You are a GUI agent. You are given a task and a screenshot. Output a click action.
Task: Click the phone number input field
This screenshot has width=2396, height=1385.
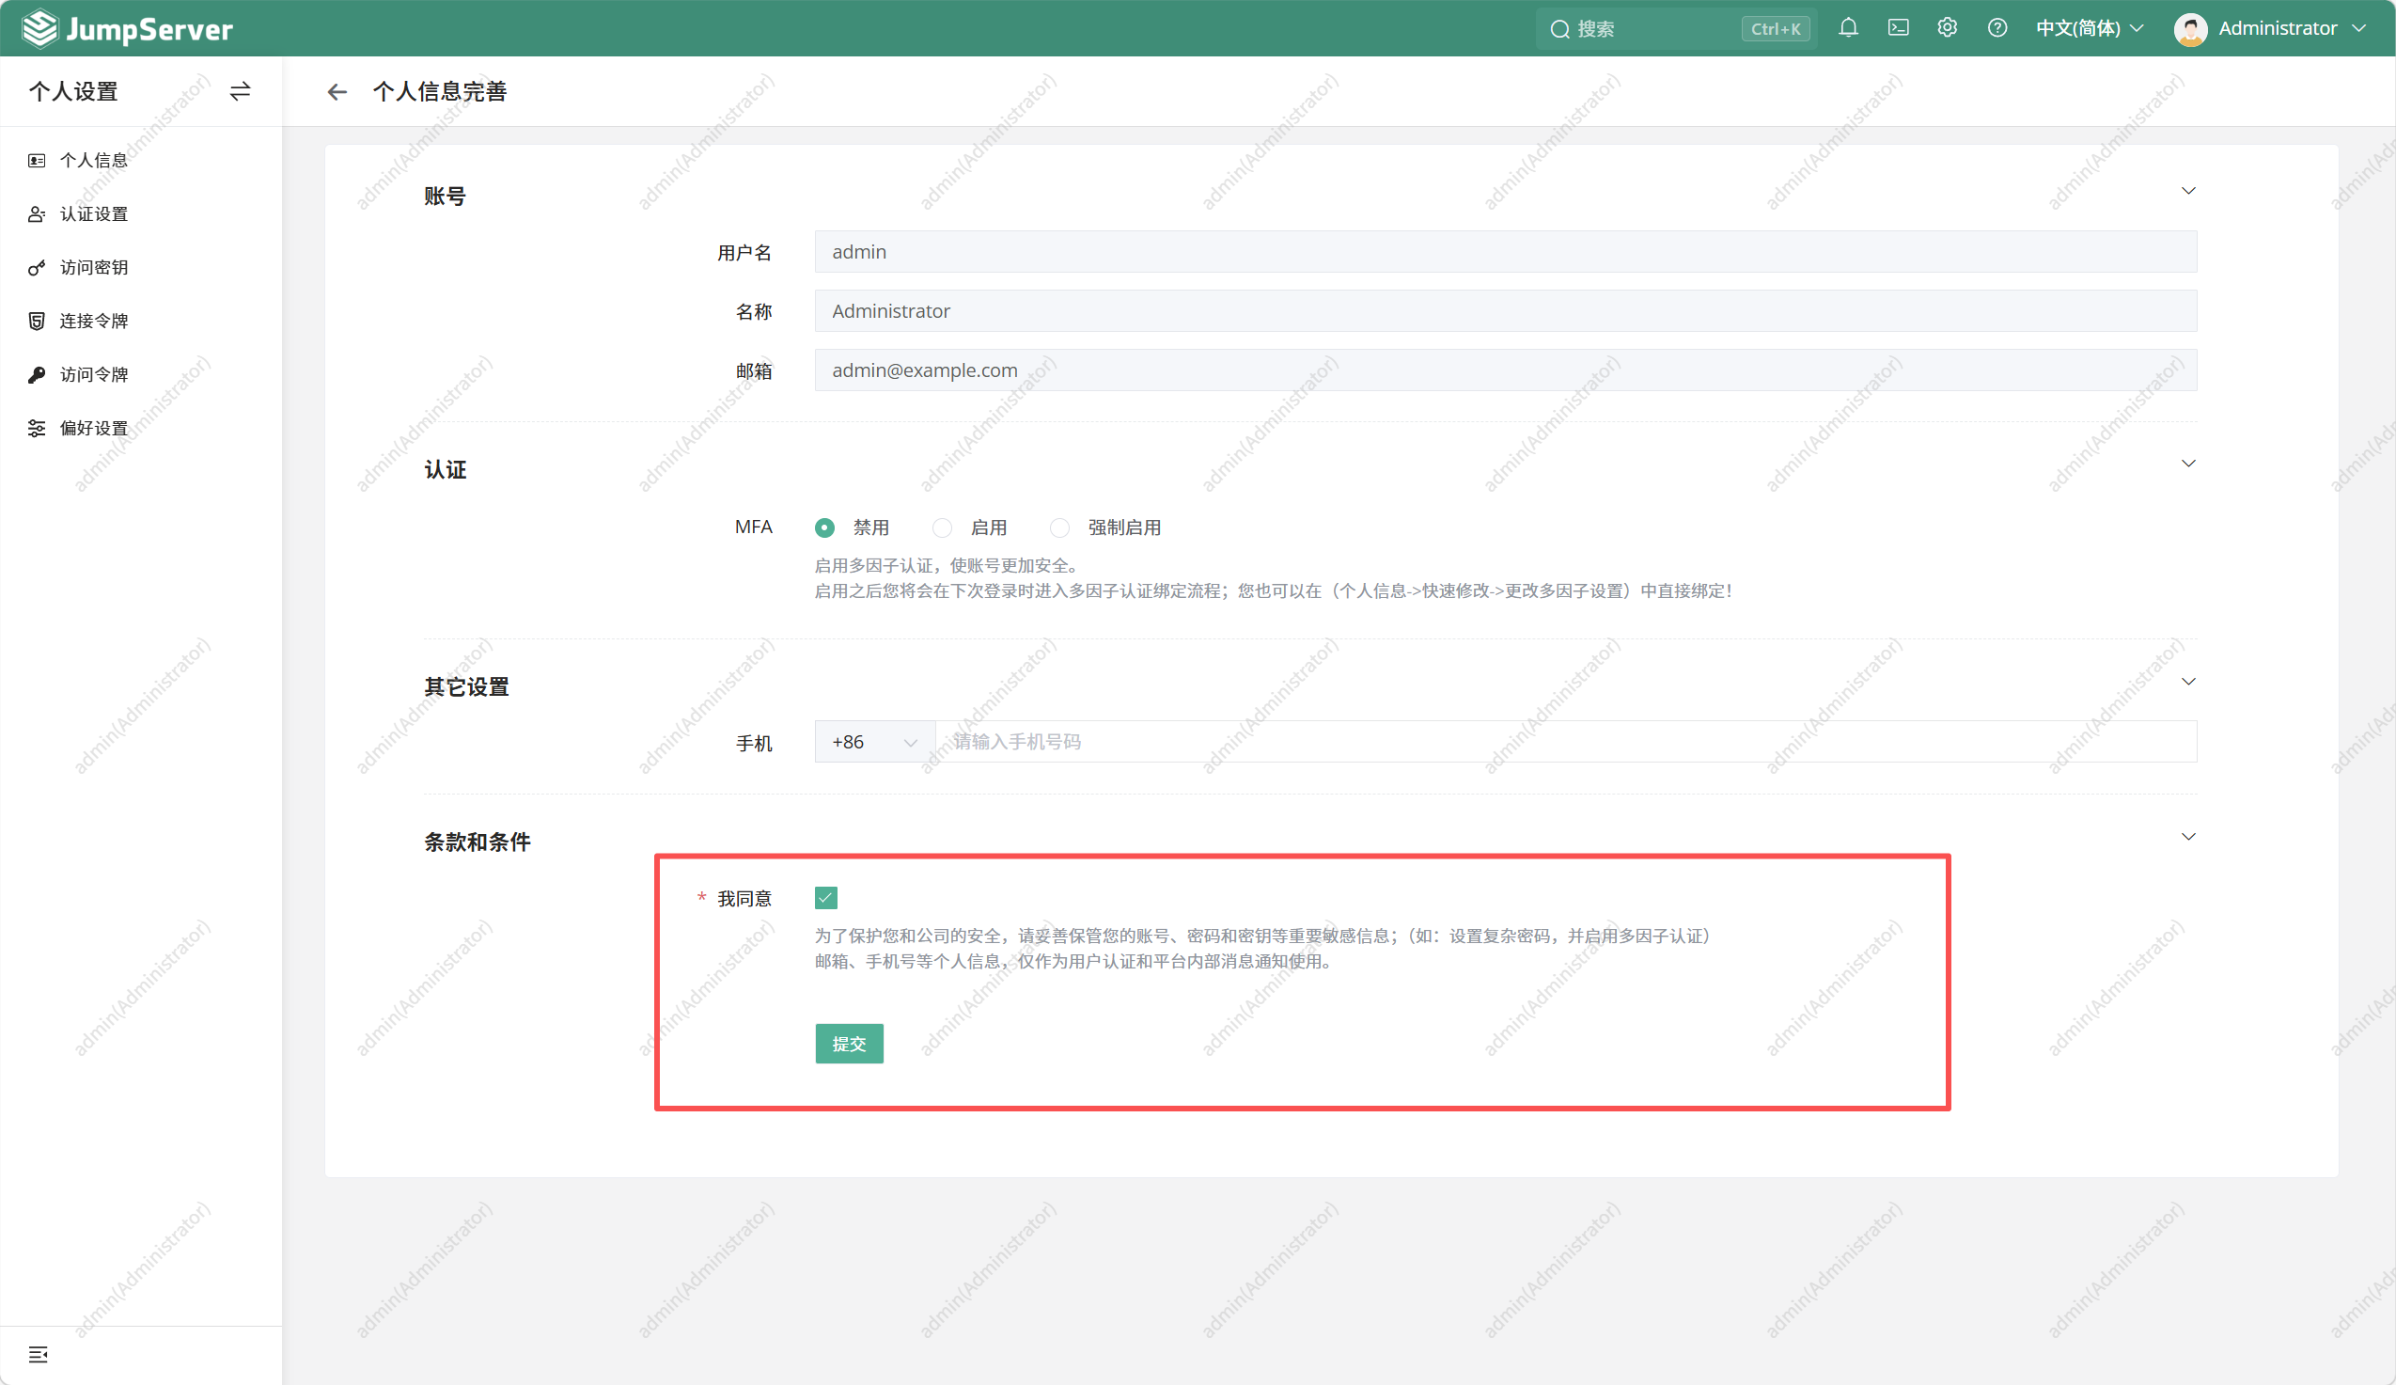[1564, 742]
